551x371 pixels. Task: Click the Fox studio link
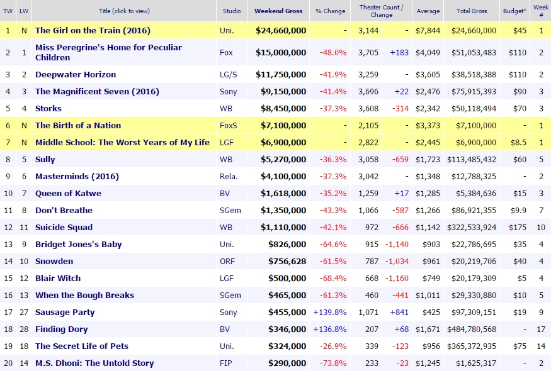tap(227, 53)
